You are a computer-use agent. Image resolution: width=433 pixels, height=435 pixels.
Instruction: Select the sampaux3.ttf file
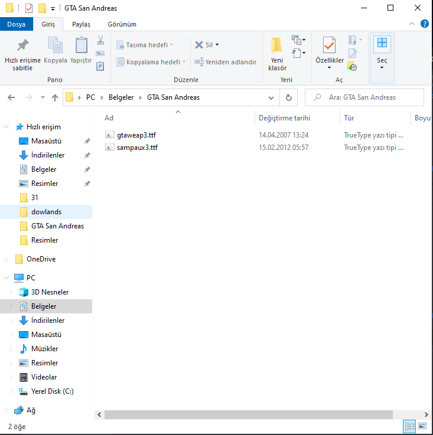[137, 148]
